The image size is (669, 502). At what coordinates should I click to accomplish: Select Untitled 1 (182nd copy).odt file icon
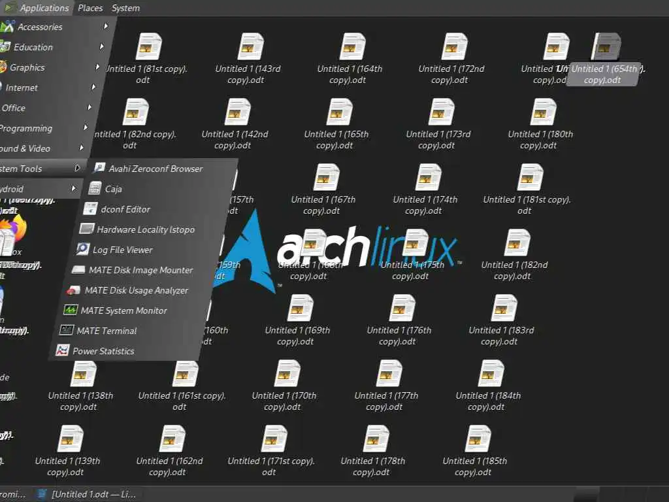pos(517,243)
